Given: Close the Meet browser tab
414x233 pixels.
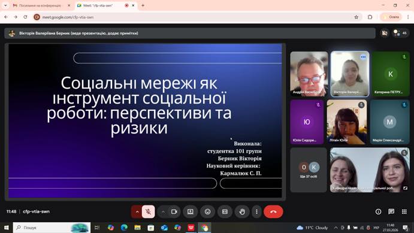Looking at the screenshot, I should [133, 5].
